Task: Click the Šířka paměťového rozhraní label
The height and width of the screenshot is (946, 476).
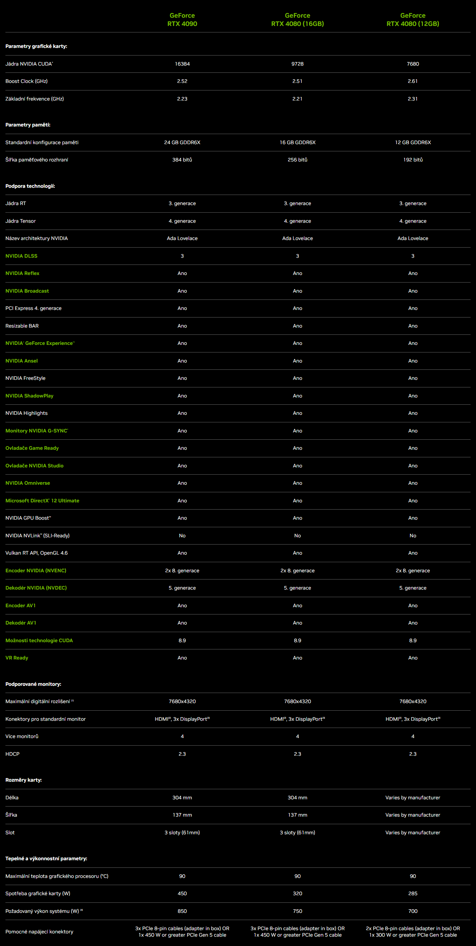Action: [x=37, y=160]
